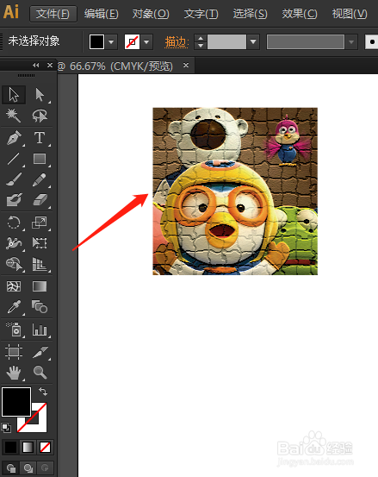Image resolution: width=378 pixels, height=477 pixels.
Task: Pick the Paintbrush tool
Action: pos(14,179)
